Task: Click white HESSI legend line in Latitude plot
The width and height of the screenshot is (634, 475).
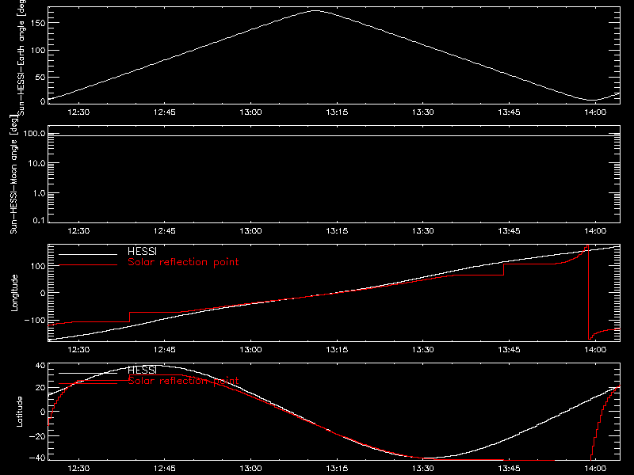Action: (88, 373)
